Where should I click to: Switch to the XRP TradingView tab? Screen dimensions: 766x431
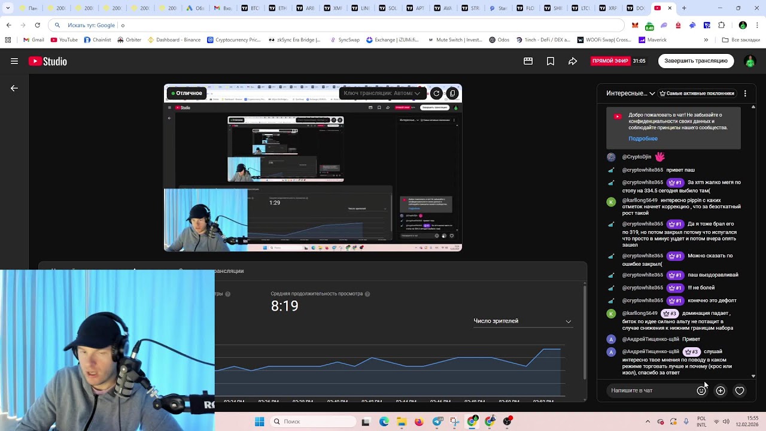608,8
